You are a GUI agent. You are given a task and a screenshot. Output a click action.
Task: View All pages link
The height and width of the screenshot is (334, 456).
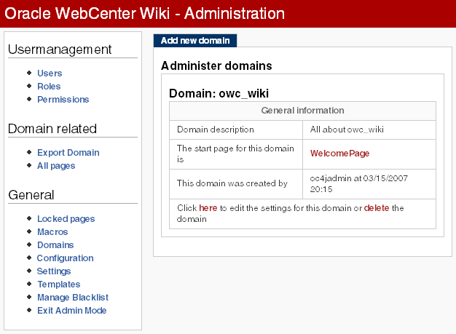[x=56, y=166]
